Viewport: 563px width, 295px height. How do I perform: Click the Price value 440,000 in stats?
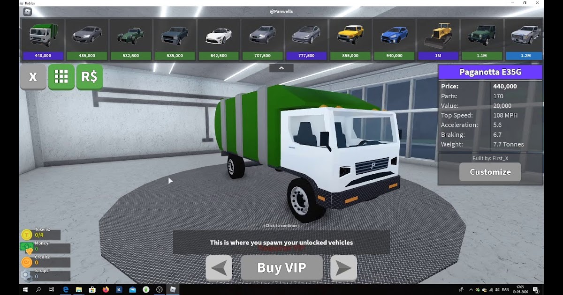(505, 86)
